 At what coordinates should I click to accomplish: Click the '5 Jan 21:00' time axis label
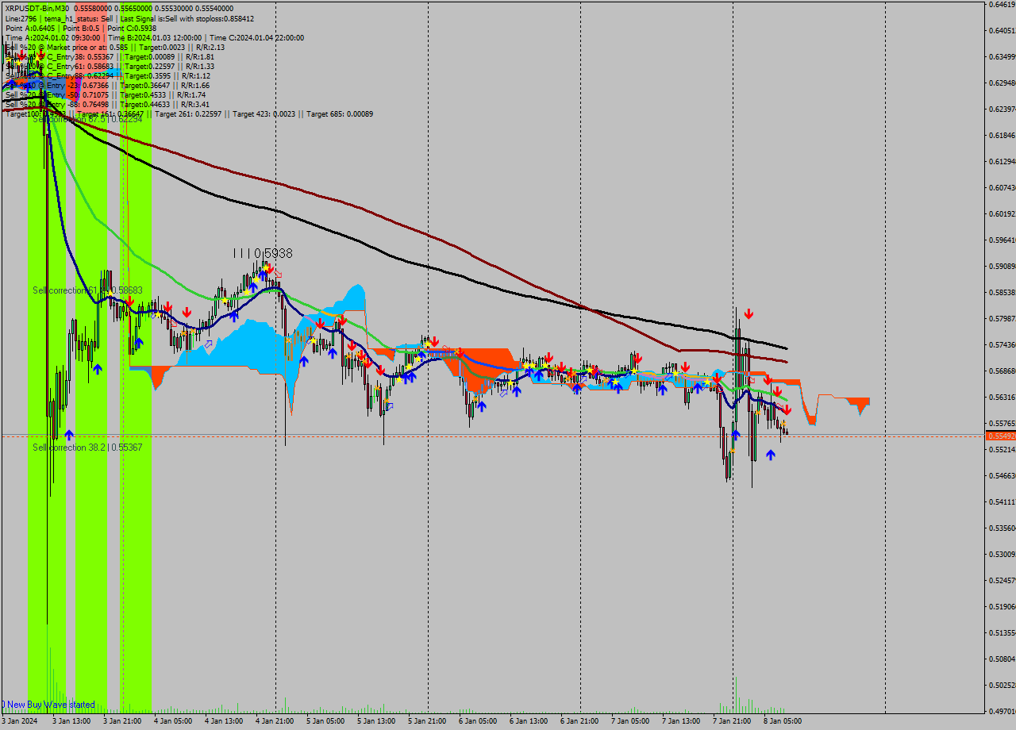[x=427, y=721]
